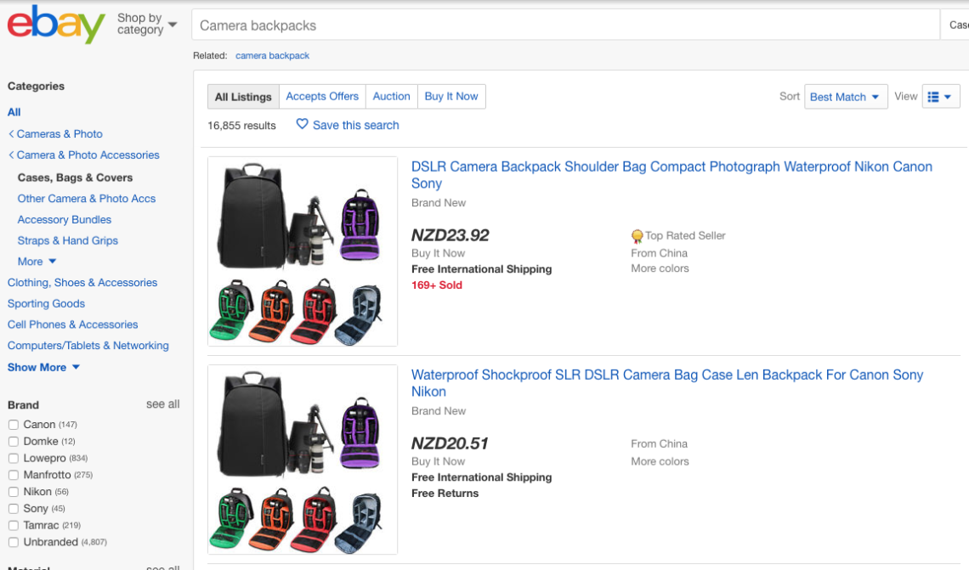Open the DSLR Camera Backpack Shoulder Bag listing
This screenshot has height=570, width=969.
pyautogui.click(x=671, y=175)
